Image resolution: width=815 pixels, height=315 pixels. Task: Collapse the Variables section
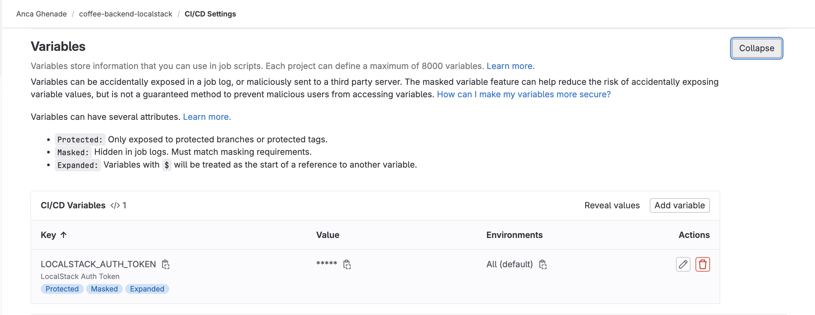click(x=756, y=48)
